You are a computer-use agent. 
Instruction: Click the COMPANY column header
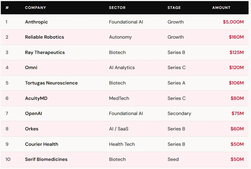(x=35, y=8)
